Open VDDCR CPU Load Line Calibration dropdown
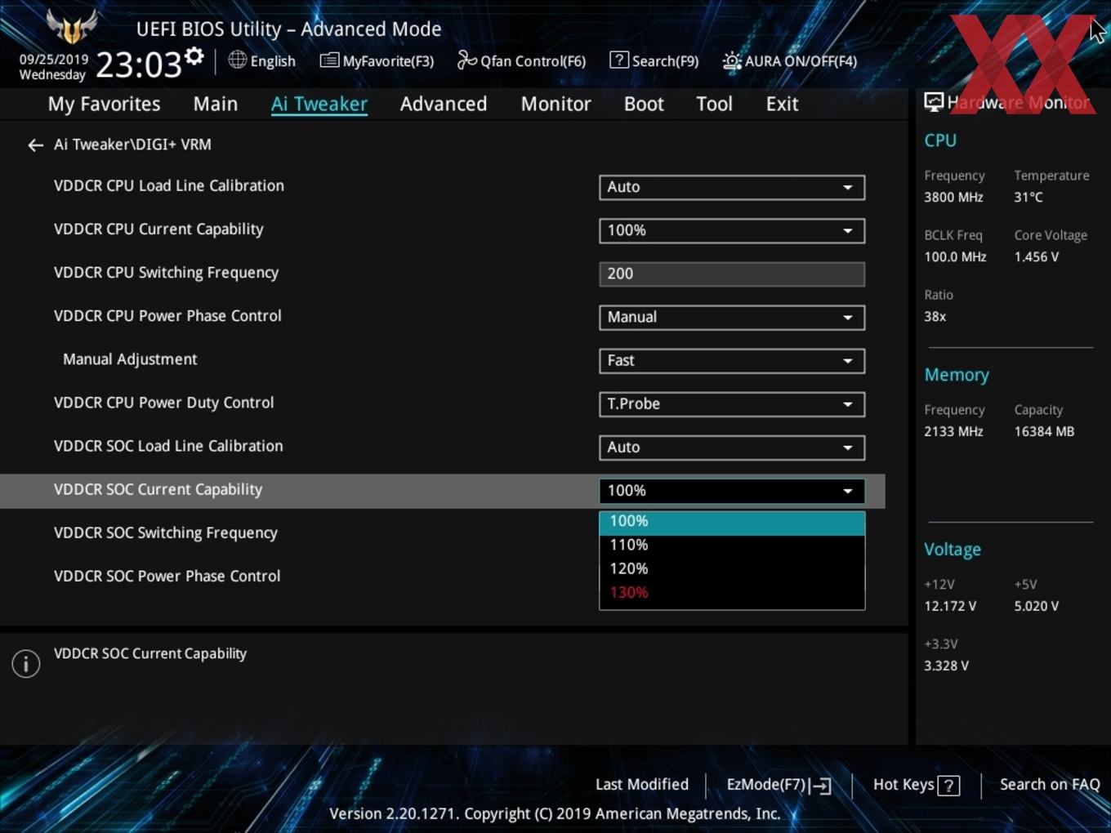This screenshot has height=833, width=1111. click(x=732, y=187)
